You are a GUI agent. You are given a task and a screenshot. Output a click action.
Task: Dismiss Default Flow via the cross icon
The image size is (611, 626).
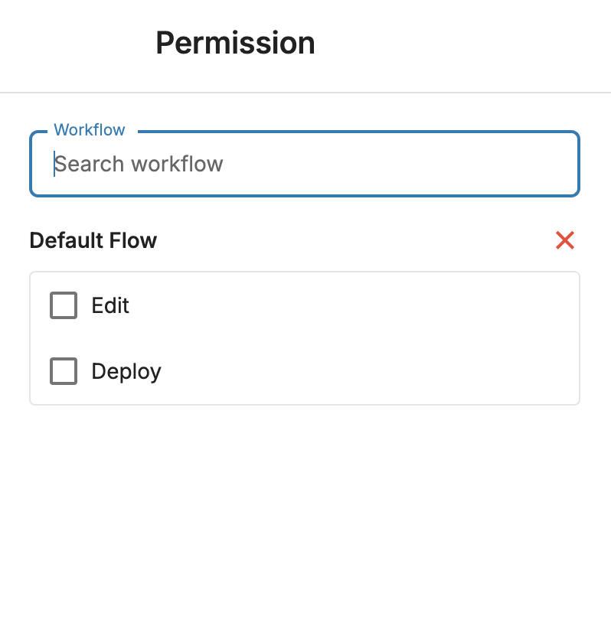pyautogui.click(x=564, y=240)
